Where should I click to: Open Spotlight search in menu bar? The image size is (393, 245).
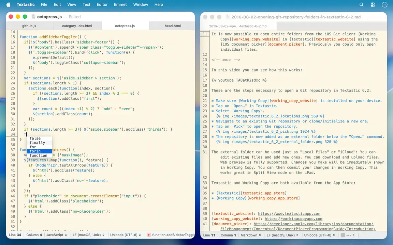point(361,4)
